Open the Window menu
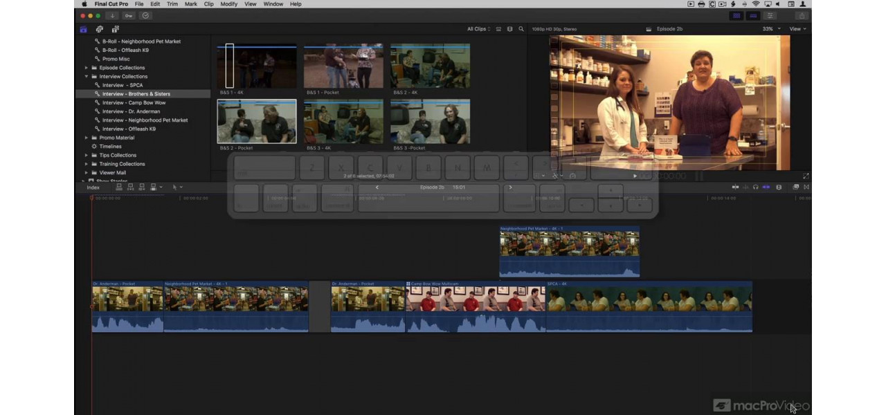The image size is (886, 415). 273,4
